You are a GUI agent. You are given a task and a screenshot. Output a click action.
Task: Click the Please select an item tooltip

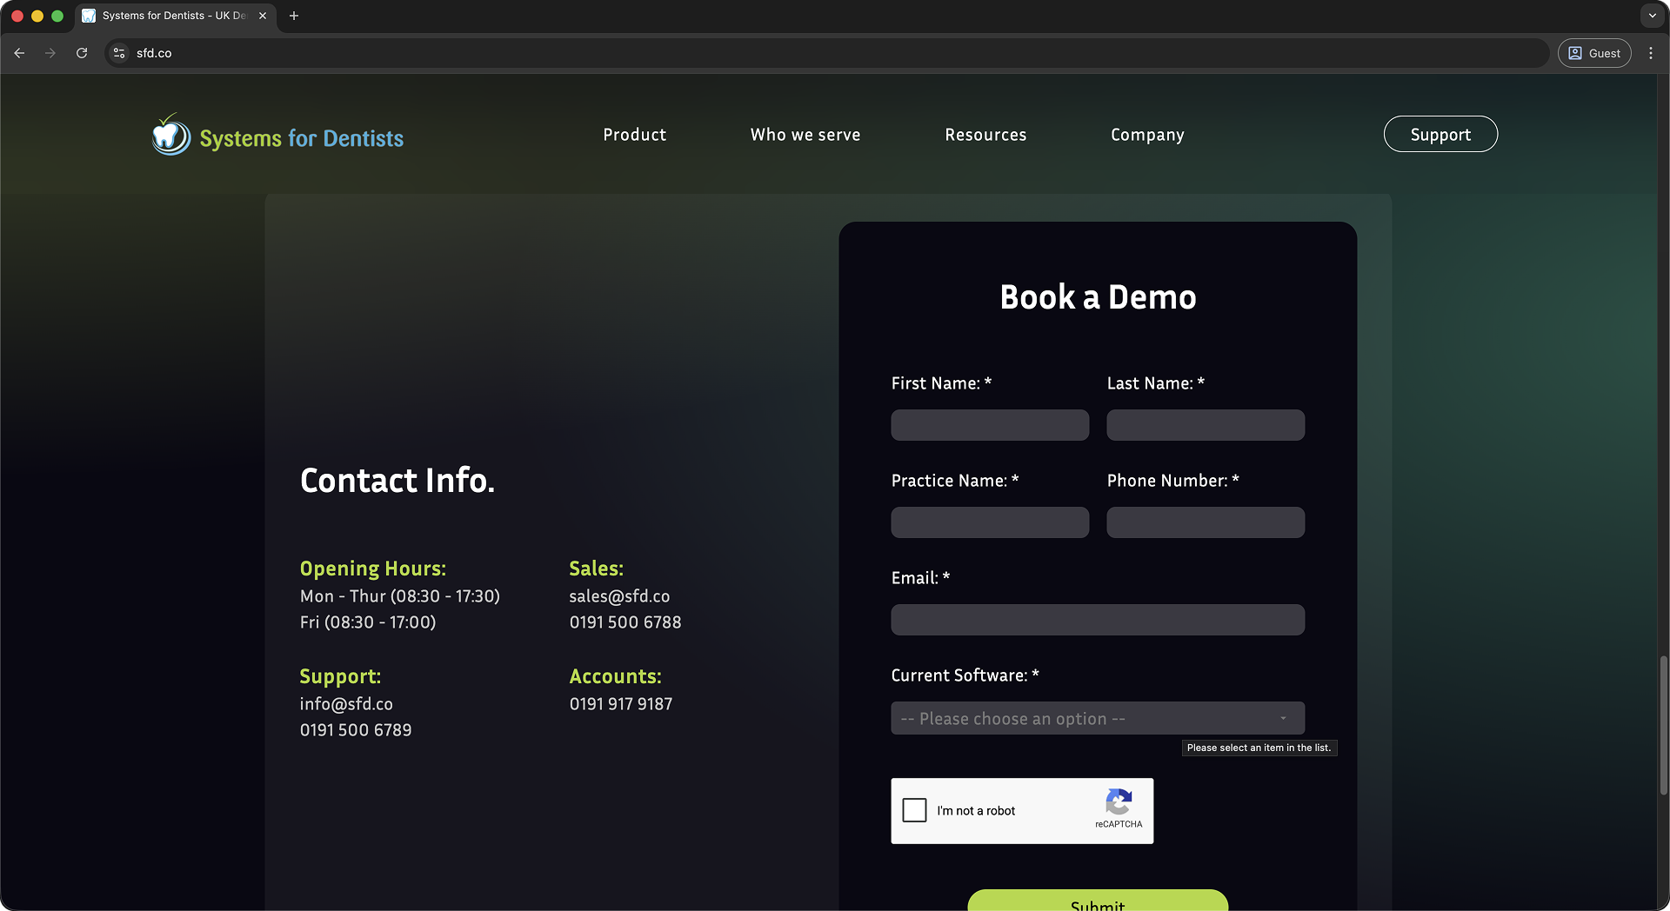point(1259,748)
